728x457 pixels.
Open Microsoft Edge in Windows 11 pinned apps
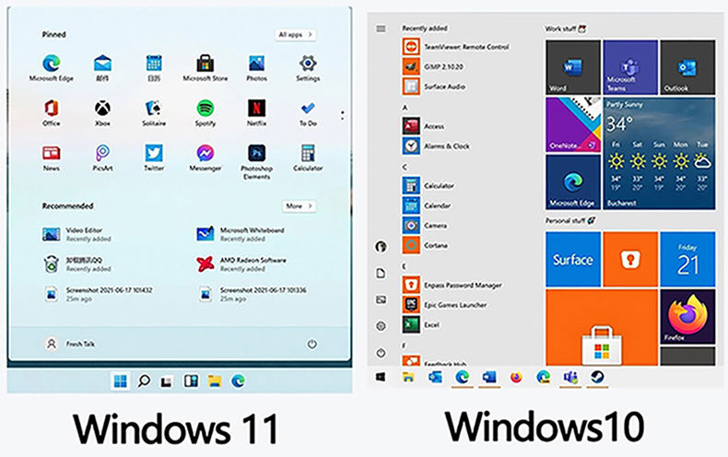click(51, 68)
